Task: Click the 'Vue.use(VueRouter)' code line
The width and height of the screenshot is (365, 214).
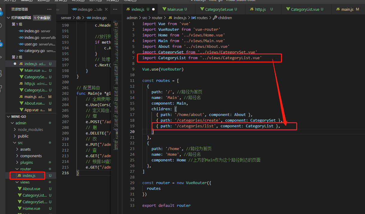Action: 163,69
